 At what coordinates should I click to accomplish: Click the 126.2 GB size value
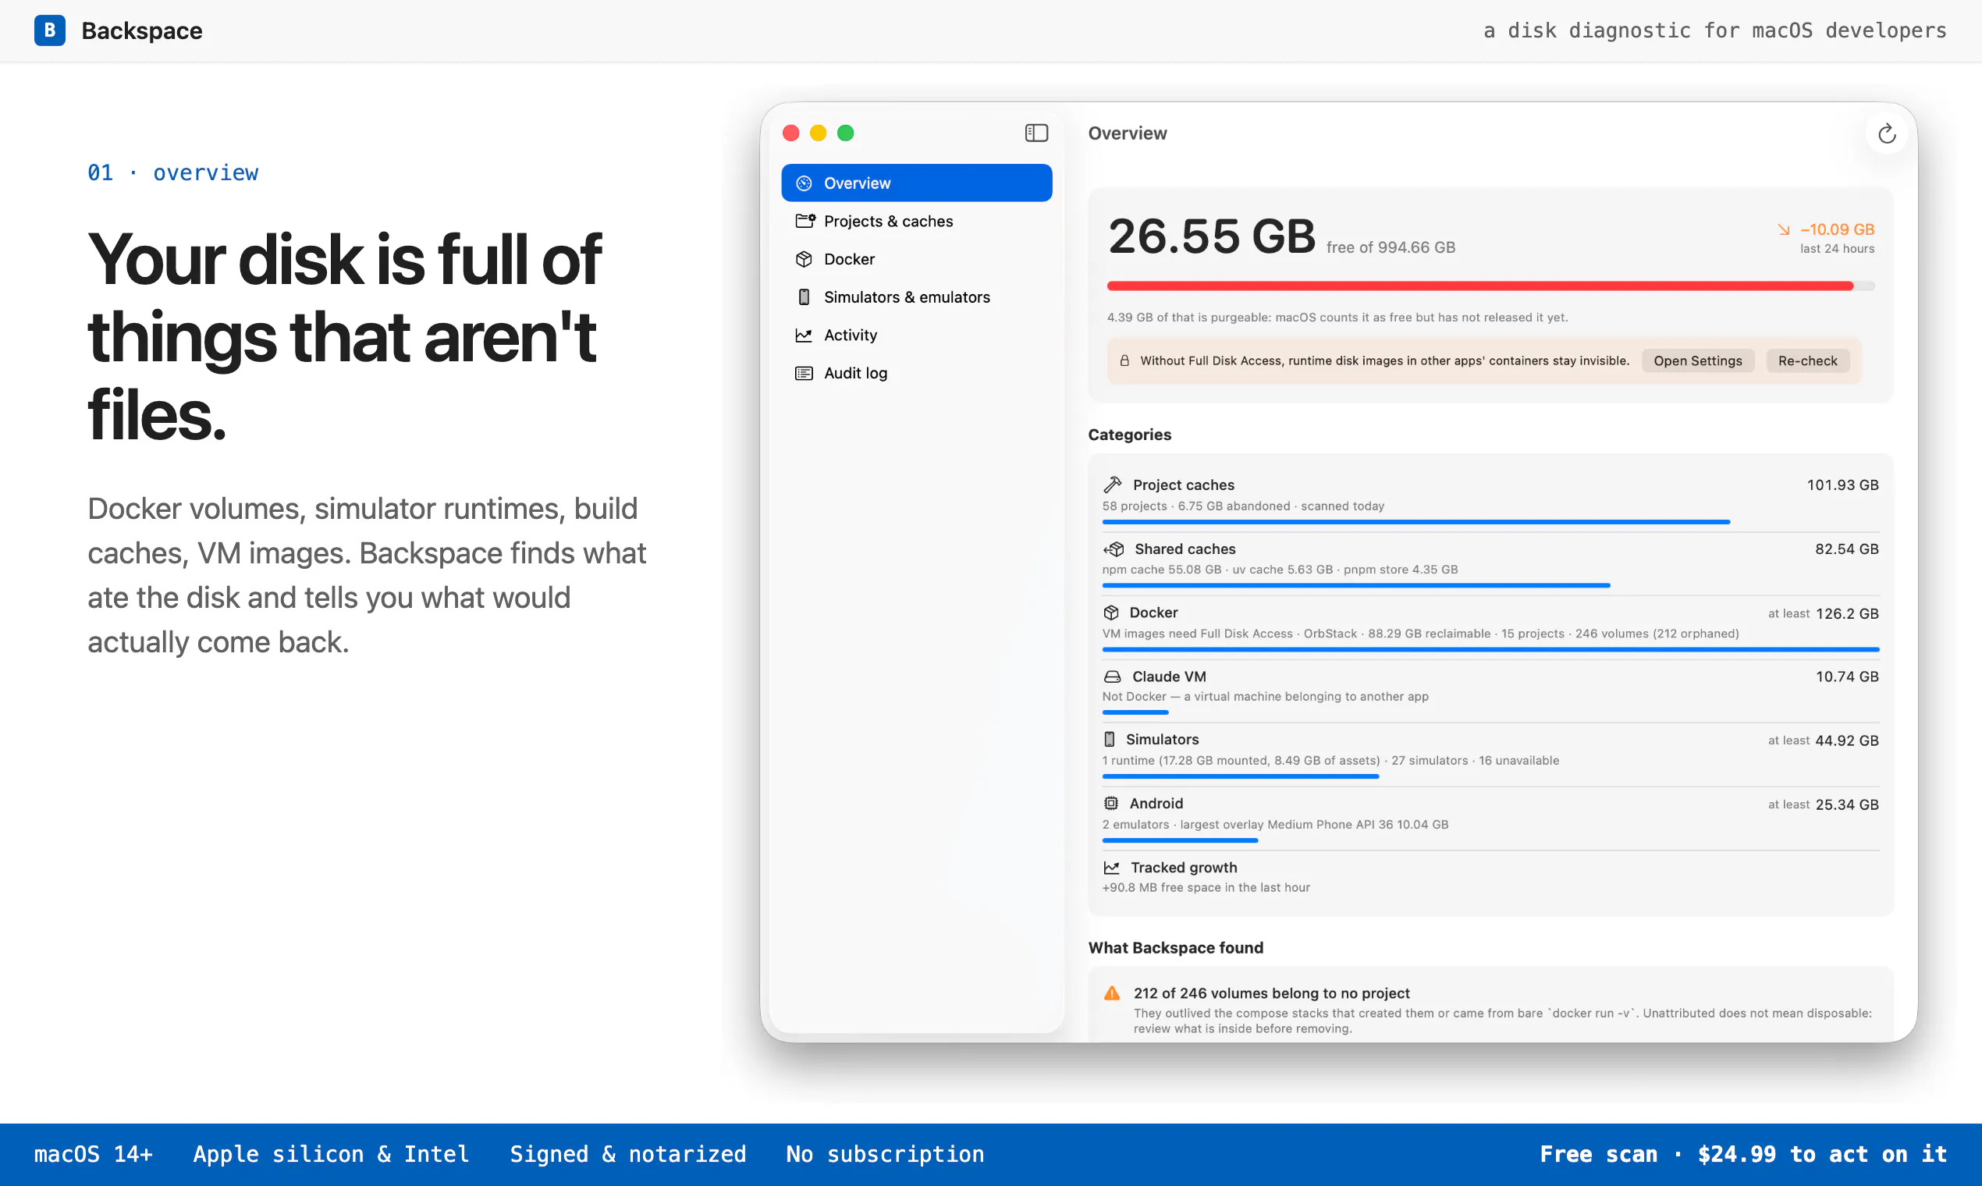click(1848, 614)
